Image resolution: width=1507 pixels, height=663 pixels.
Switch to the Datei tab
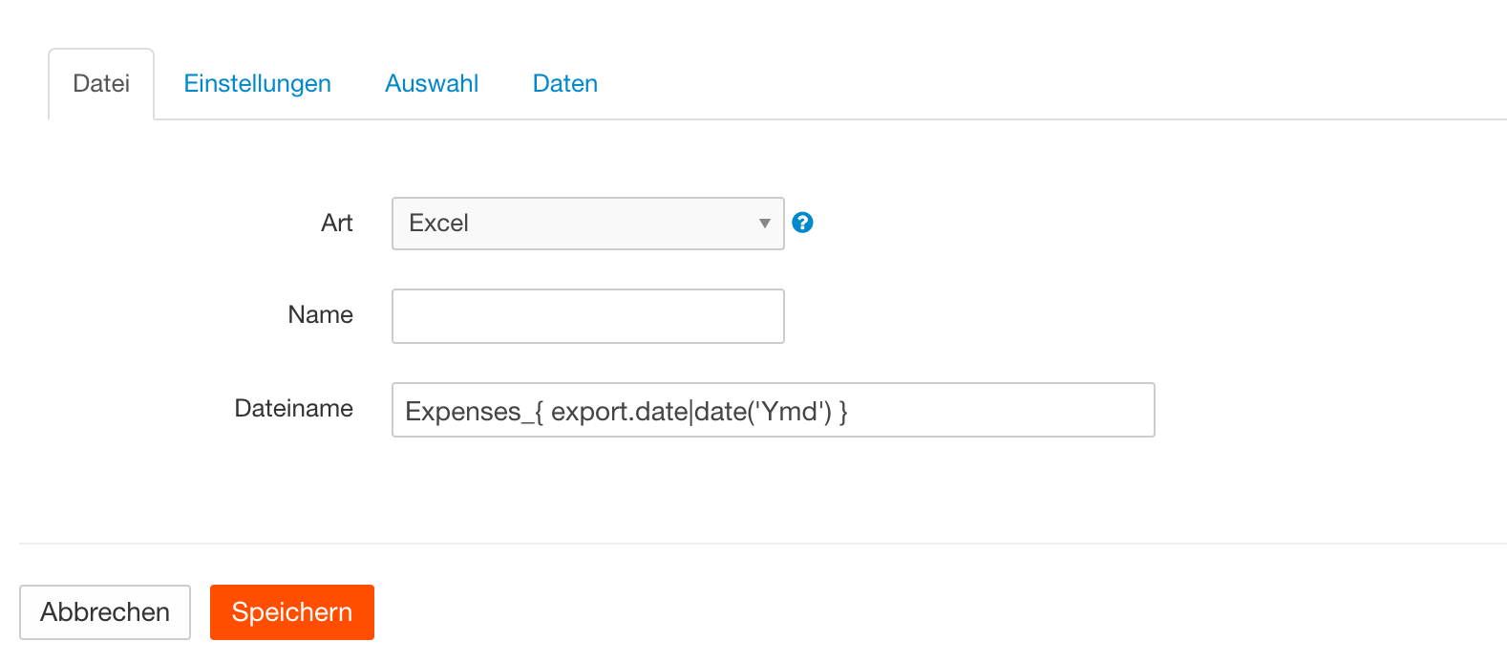click(101, 84)
